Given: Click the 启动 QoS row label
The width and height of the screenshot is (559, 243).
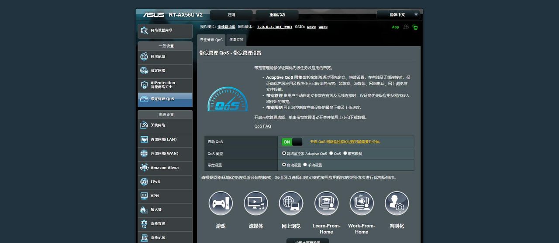Looking at the screenshot, I should click(x=215, y=142).
